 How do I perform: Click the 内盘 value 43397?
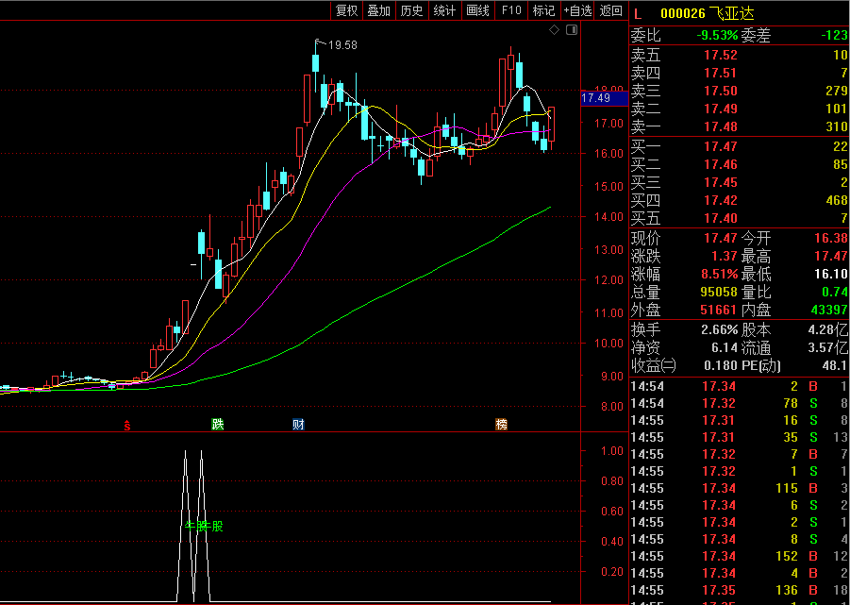pos(829,311)
